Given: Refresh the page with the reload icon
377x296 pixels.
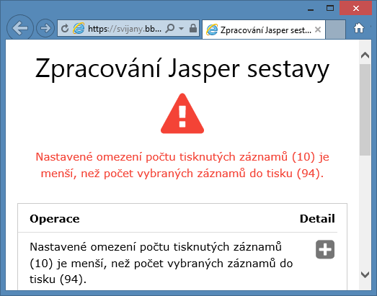Looking at the screenshot, I should point(65,29).
